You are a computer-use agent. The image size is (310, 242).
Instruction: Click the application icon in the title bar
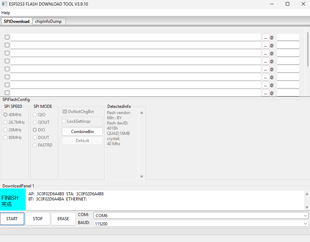(x=5, y=4)
